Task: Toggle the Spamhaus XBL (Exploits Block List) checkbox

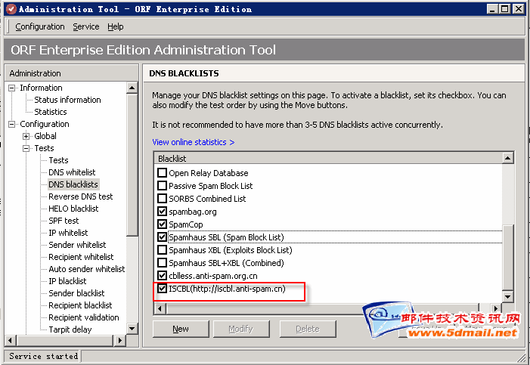Action: (162, 250)
